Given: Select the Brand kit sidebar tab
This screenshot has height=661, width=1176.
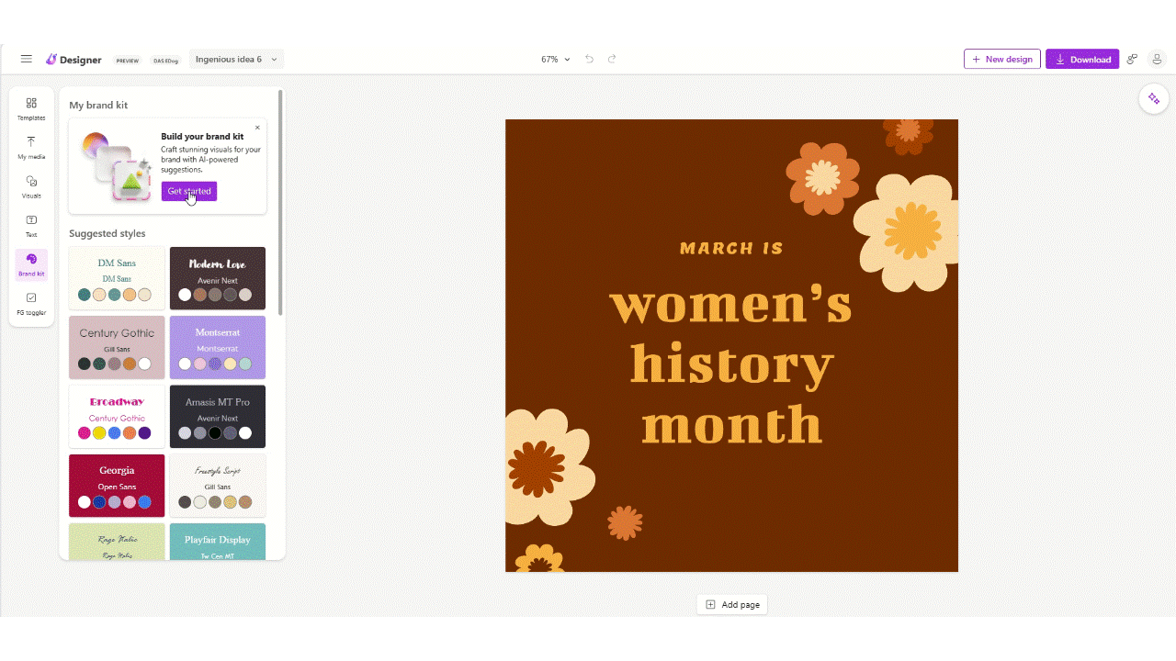Looking at the screenshot, I should click(31, 265).
